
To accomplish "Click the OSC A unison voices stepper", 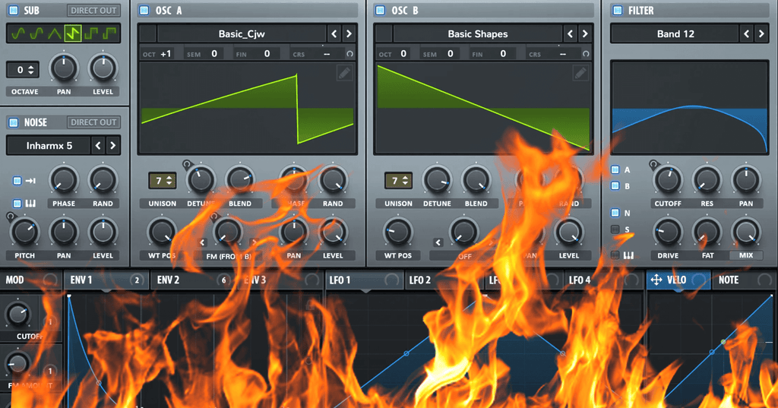I will (163, 181).
